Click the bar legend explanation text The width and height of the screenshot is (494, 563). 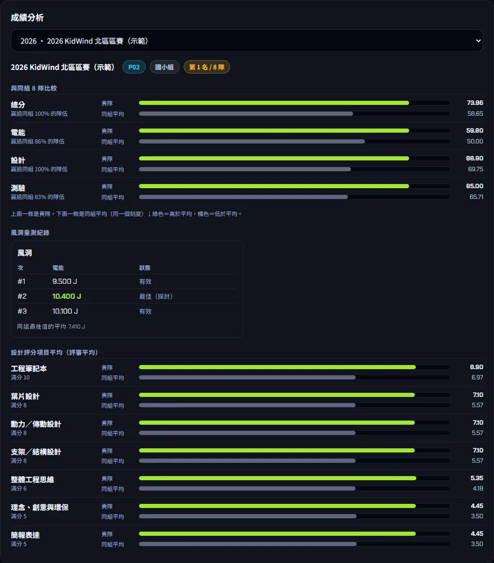126,214
